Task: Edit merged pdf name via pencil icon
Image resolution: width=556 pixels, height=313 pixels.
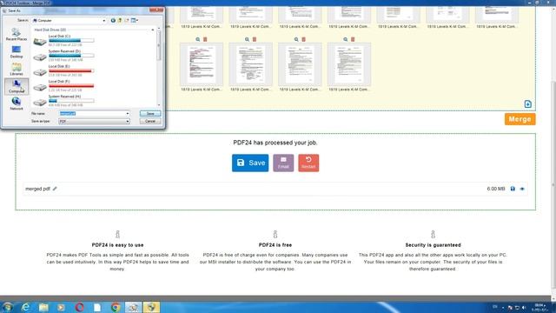Action: (55, 189)
